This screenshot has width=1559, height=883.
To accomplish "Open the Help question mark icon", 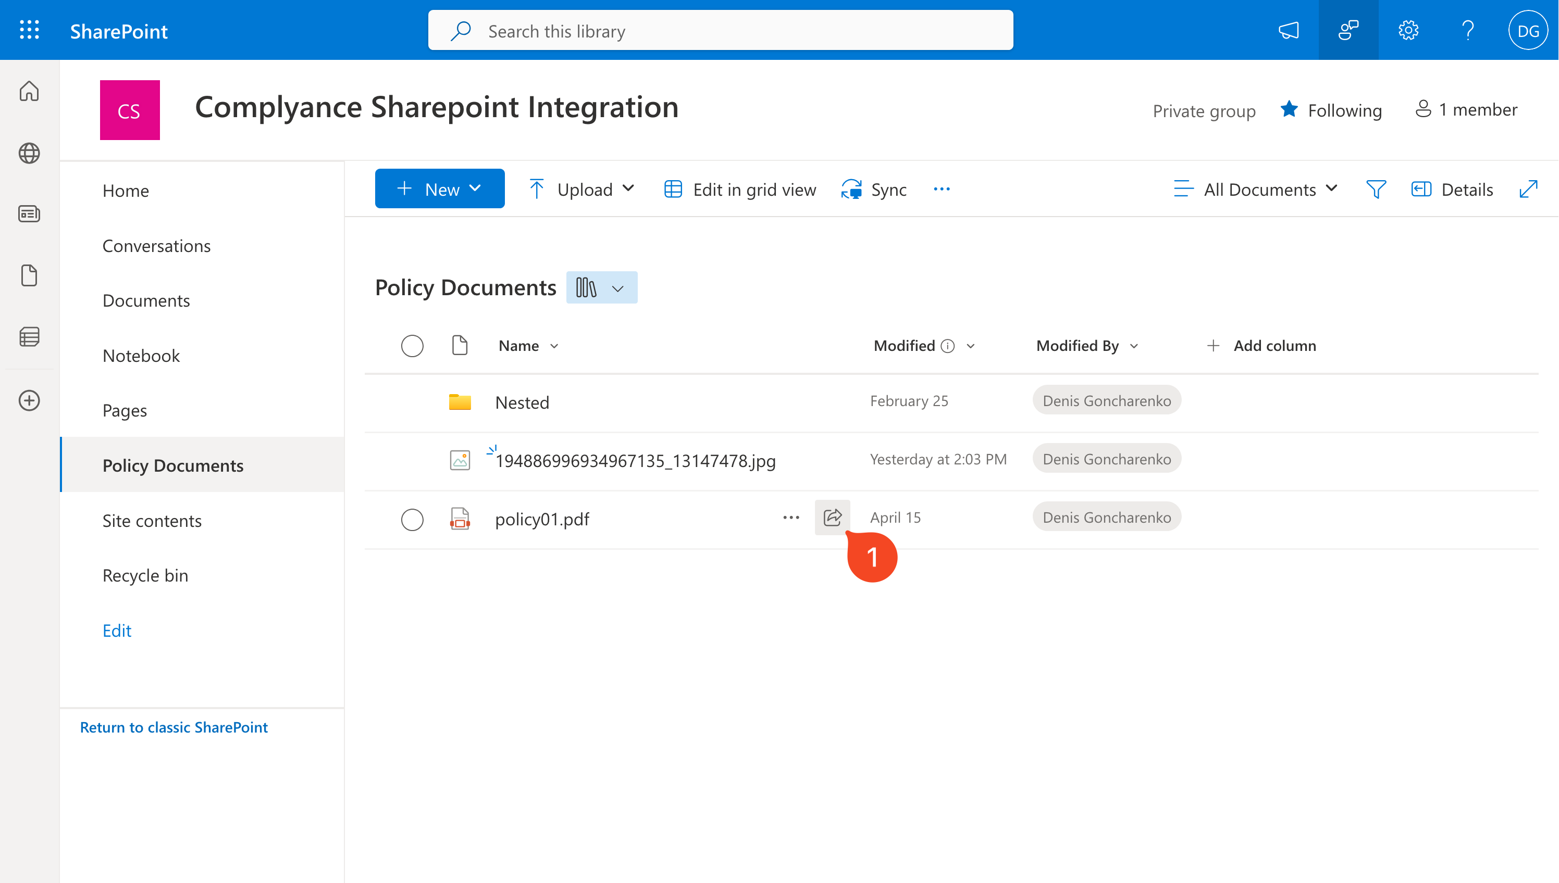I will pyautogui.click(x=1467, y=30).
